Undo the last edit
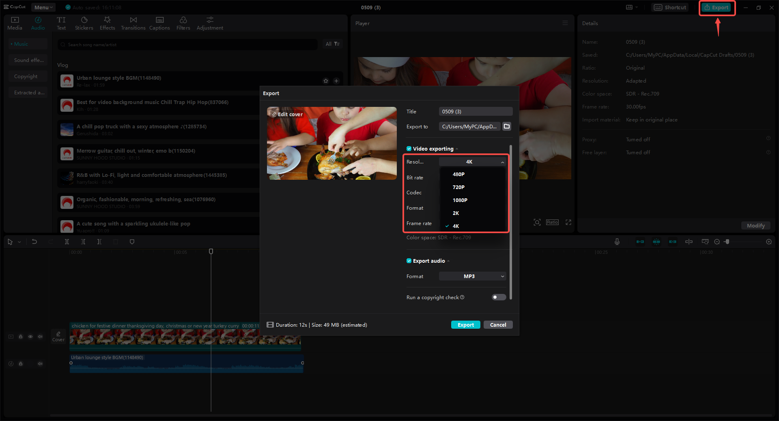779x421 pixels. (34, 242)
